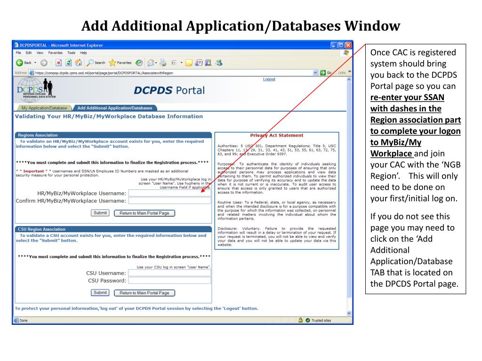Open the Help menu

83,53
